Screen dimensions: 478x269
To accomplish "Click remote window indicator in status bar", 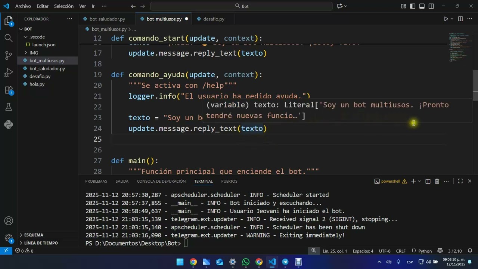I will pyautogui.click(x=6, y=251).
